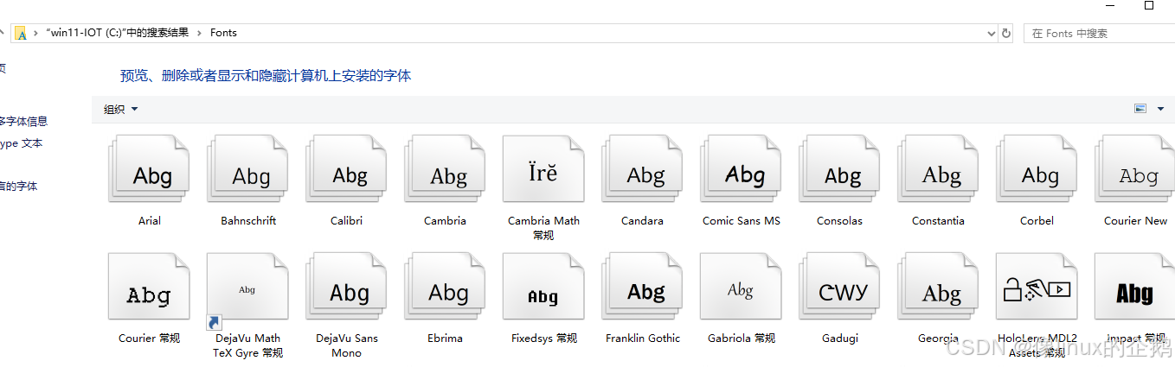Open Cambria Math font icon
This screenshot has width=1175, height=367.
tap(543, 169)
